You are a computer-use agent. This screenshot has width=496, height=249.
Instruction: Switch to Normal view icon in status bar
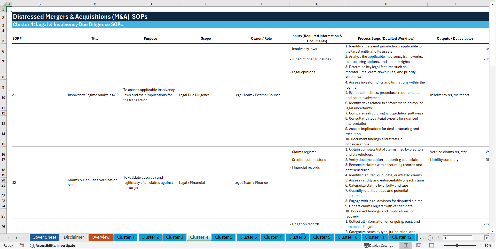[x=405, y=245]
